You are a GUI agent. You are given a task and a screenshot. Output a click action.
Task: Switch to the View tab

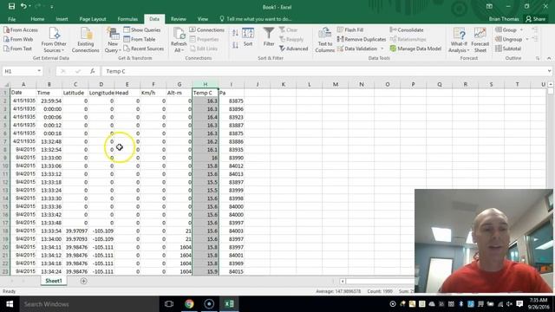click(x=203, y=19)
